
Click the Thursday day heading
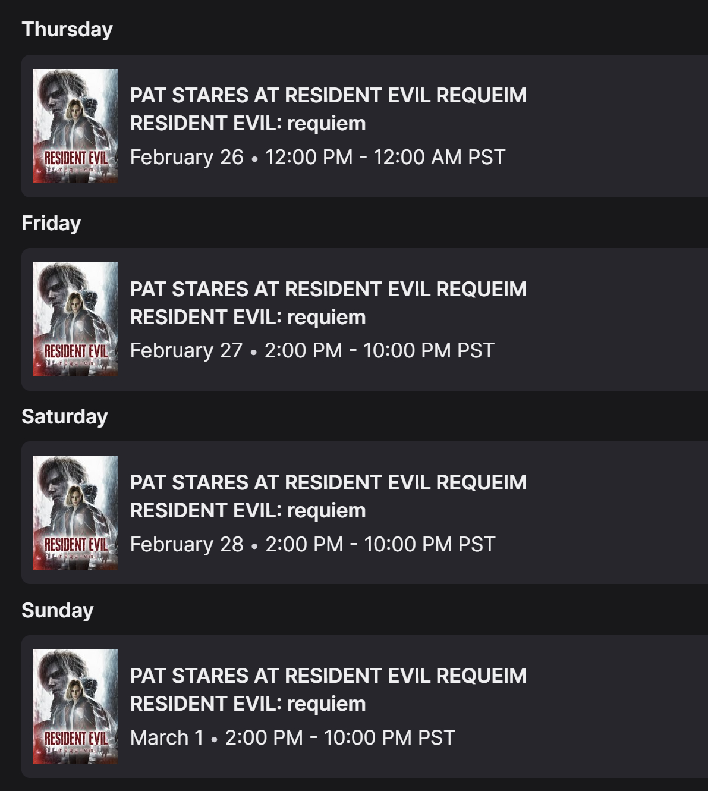click(67, 29)
